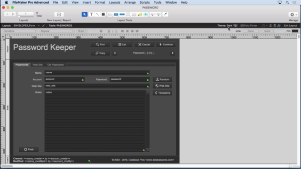This screenshot has height=169, width=301.
Task: Click the layout number slider
Action: tap(26, 17)
